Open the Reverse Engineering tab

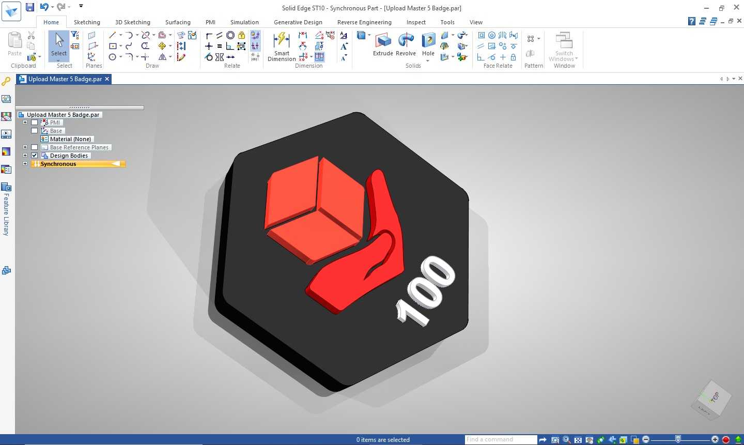tap(364, 22)
